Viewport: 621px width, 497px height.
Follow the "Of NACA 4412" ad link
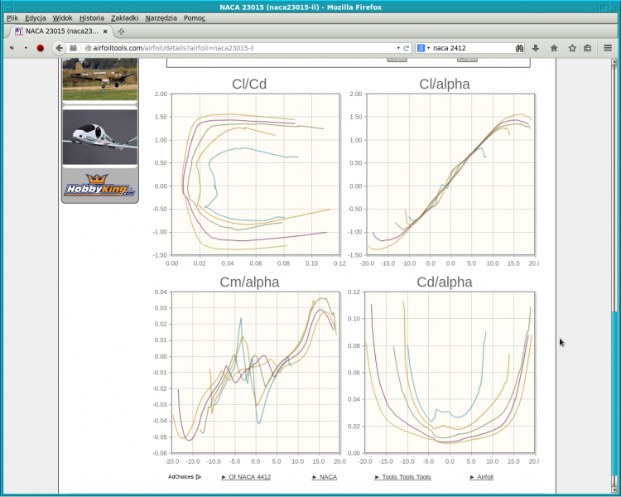(x=249, y=477)
